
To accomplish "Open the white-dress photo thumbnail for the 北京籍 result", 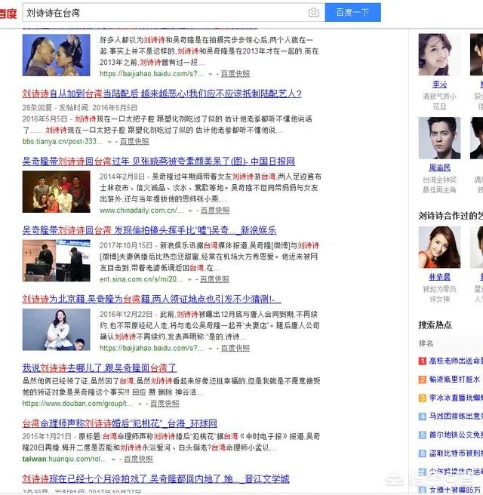I will coord(56,329).
